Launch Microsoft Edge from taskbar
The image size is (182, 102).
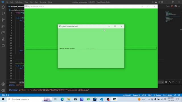click(x=62, y=99)
